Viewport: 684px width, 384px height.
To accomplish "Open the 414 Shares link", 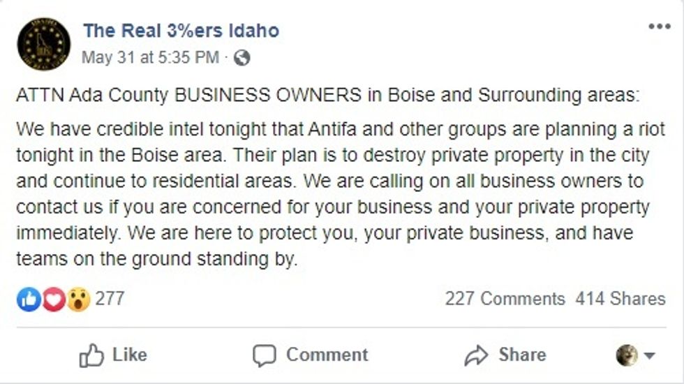I will tap(620, 299).
